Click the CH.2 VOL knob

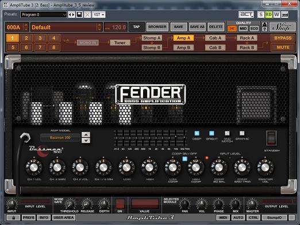[80, 168]
